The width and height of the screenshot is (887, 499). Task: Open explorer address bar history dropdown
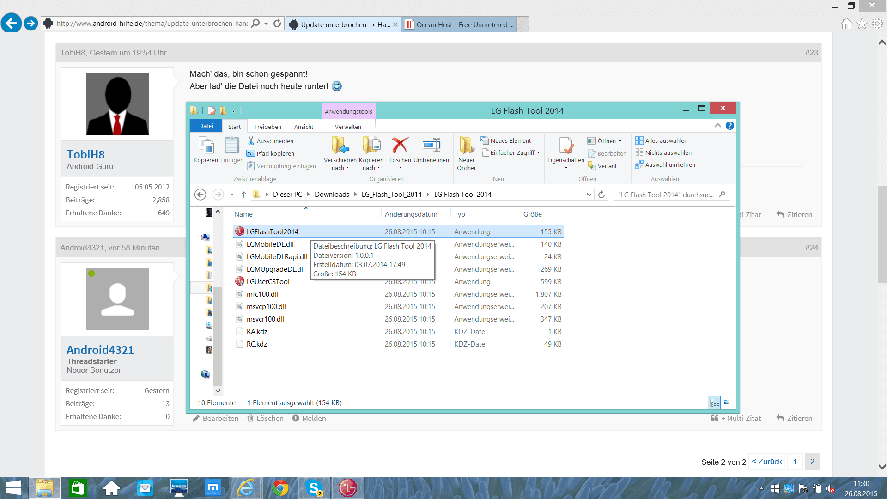click(x=589, y=195)
